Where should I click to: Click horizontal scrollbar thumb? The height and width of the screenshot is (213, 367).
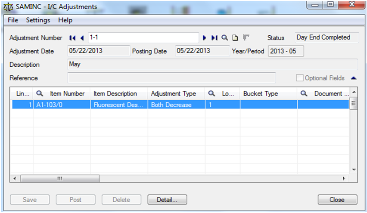tap(60, 179)
